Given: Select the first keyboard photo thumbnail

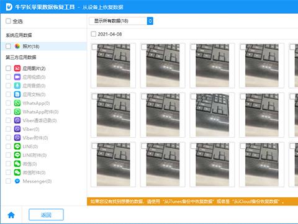Looking at the screenshot, I should point(113,65).
